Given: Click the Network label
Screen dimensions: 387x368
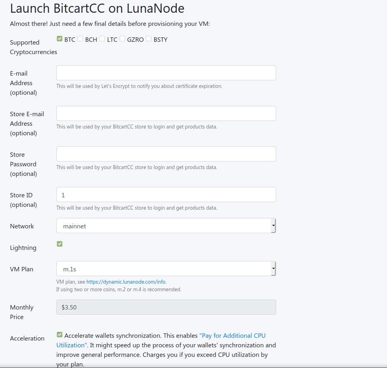Looking at the screenshot, I should [22, 226].
